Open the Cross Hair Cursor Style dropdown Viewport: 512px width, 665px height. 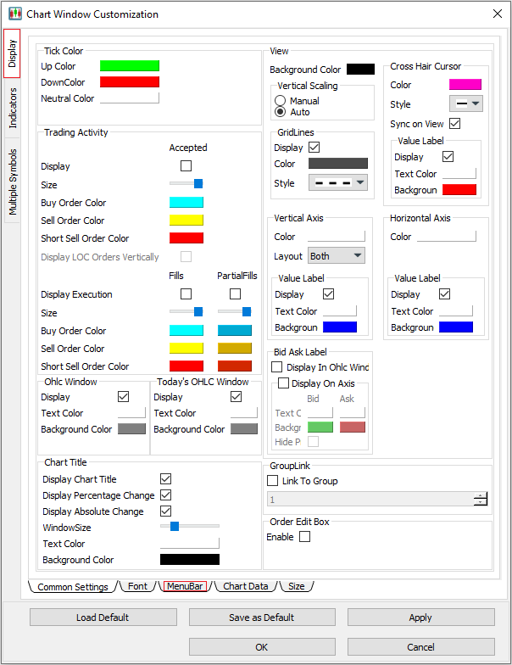coord(465,104)
